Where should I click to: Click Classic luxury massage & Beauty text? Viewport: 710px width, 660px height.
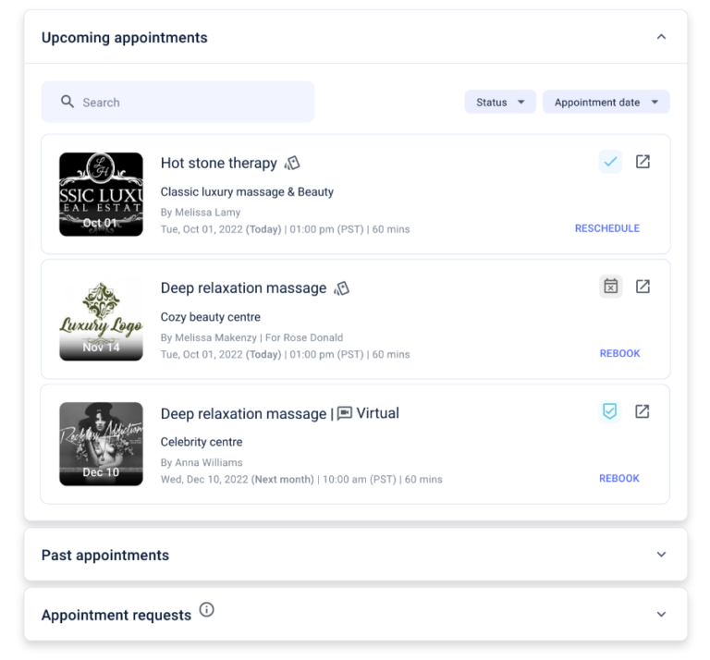247,192
